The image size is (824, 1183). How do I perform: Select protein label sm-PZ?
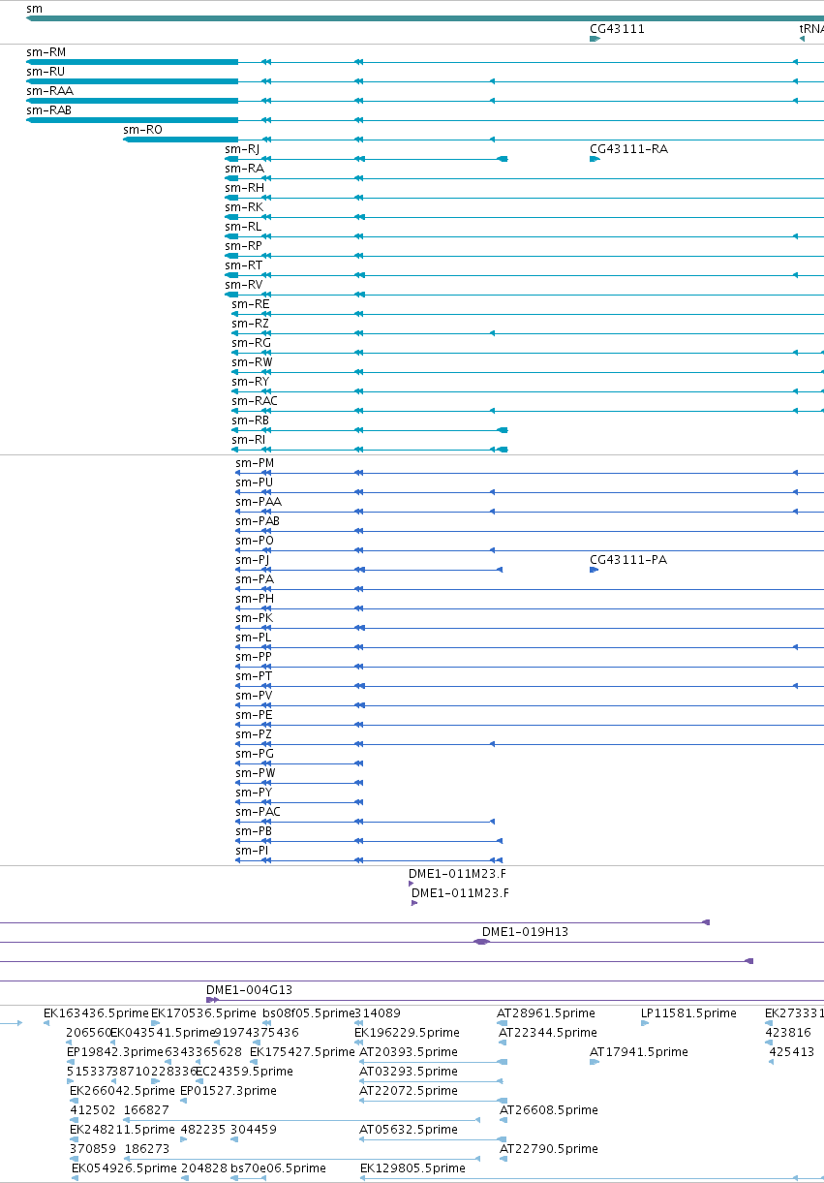[254, 734]
